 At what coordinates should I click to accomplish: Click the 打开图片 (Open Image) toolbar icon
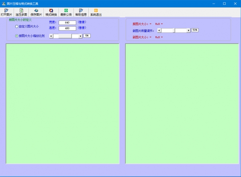[6, 12]
